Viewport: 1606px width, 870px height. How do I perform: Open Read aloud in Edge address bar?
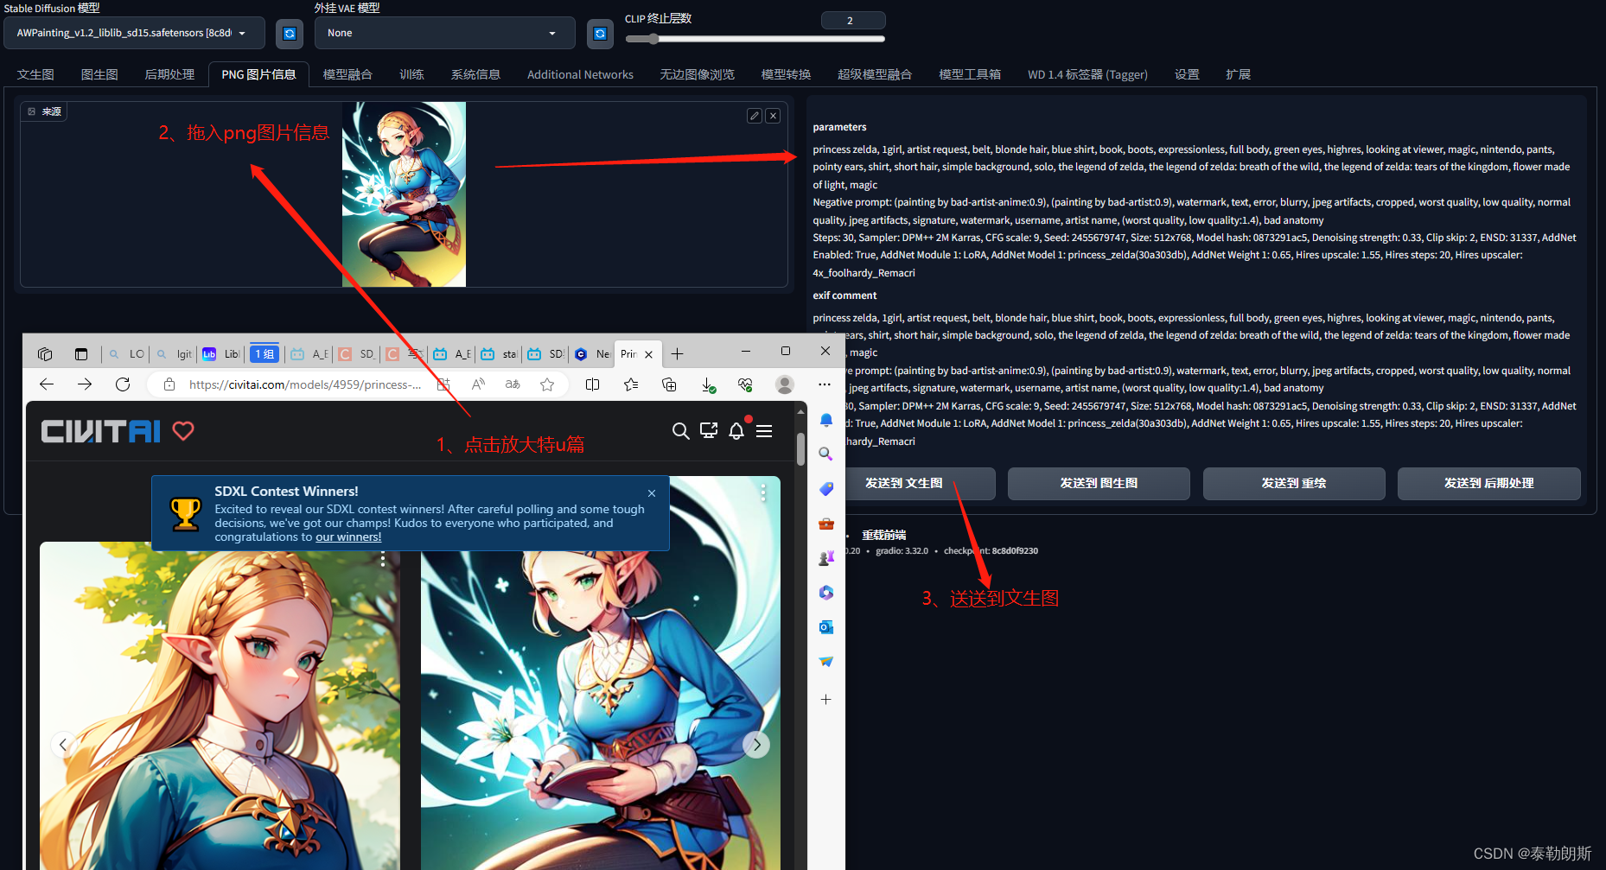pos(478,384)
